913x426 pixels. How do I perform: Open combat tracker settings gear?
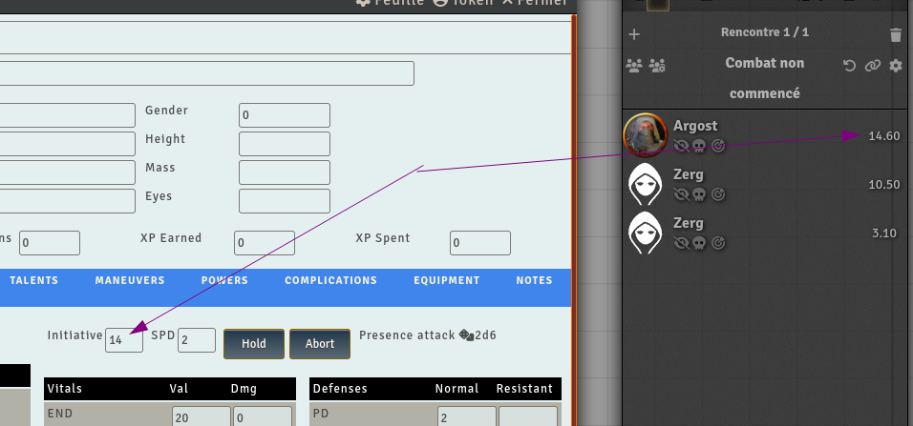pyautogui.click(x=895, y=66)
